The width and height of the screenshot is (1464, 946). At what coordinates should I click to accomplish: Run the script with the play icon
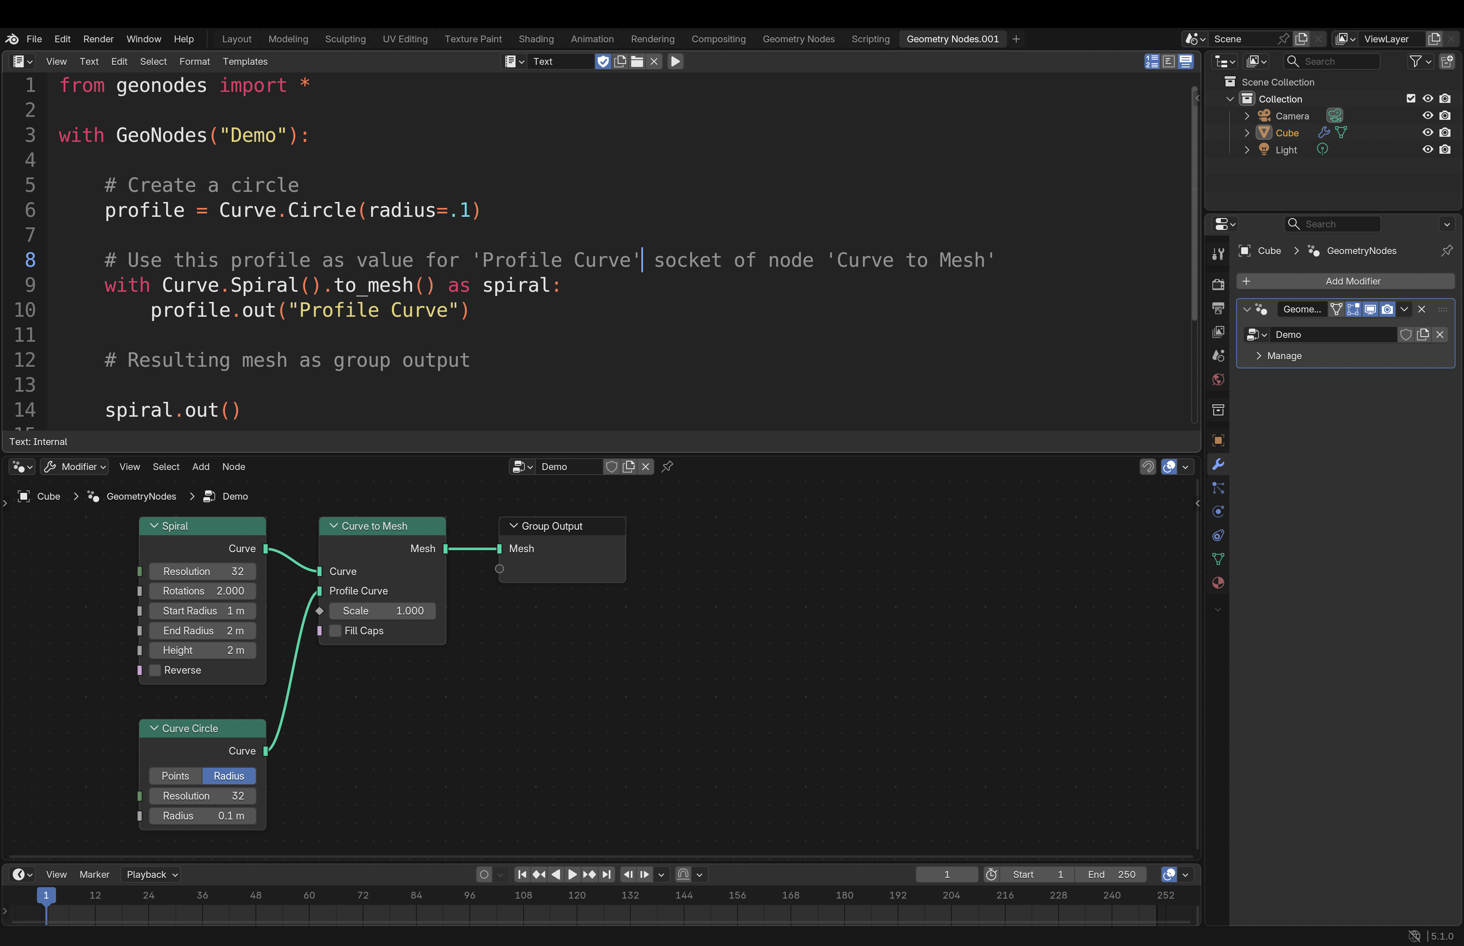click(675, 61)
